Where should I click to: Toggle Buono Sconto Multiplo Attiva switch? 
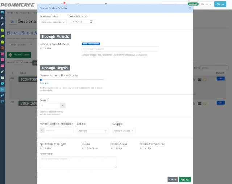[42, 48]
